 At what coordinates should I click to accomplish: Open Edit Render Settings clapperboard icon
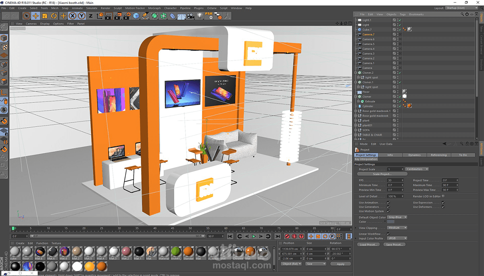click(x=127, y=16)
